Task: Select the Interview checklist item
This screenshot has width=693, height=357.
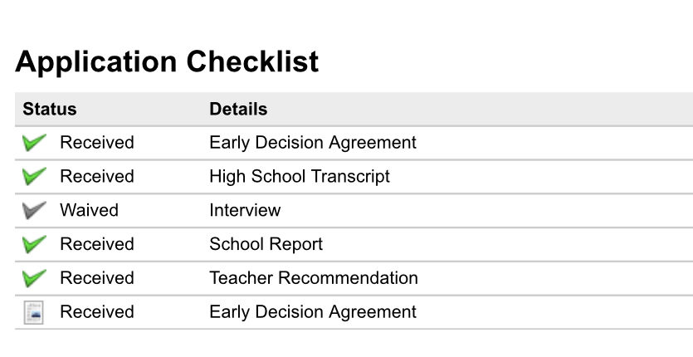Action: 245,210
